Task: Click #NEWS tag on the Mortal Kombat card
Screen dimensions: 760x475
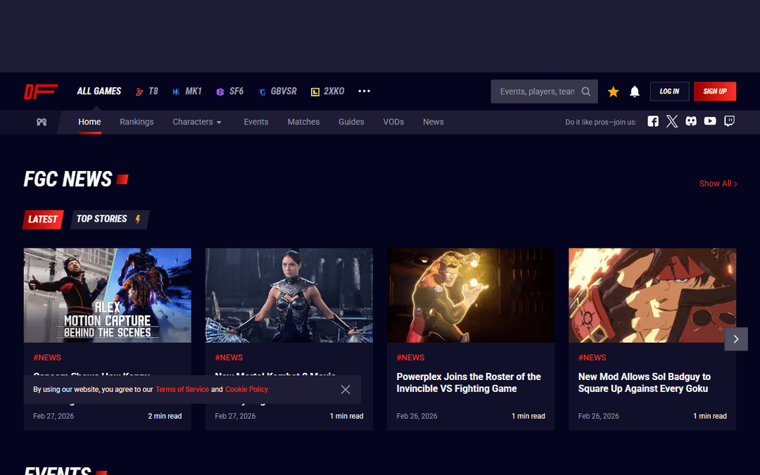Action: [229, 357]
